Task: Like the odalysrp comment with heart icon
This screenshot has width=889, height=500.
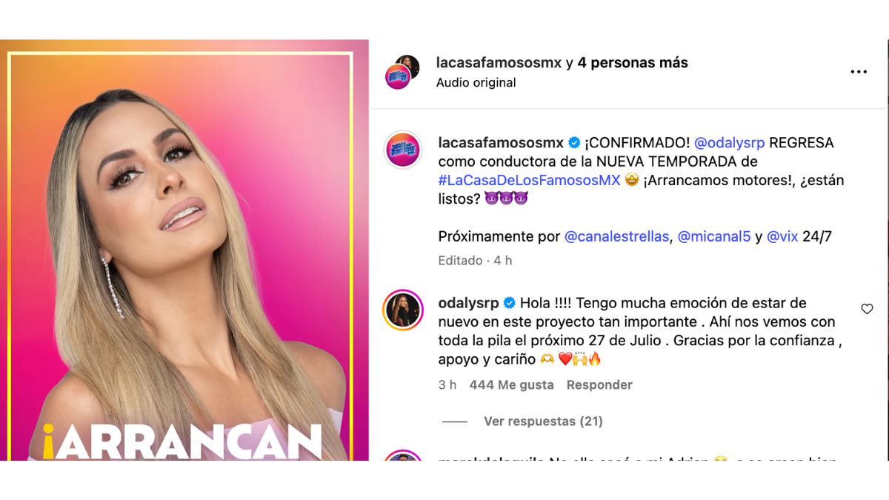Action: (x=867, y=309)
